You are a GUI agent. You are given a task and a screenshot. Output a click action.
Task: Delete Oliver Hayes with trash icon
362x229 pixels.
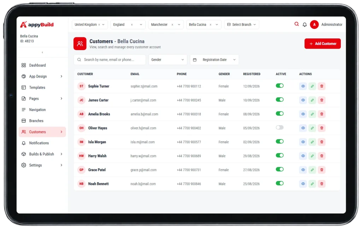point(322,128)
